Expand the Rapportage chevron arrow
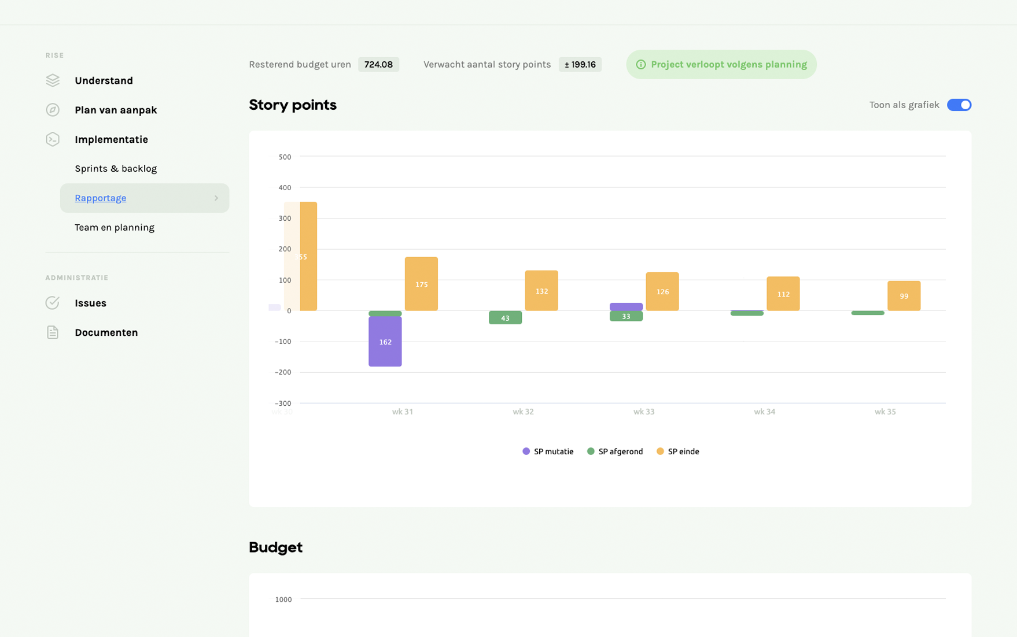This screenshot has height=637, width=1017. [216, 198]
